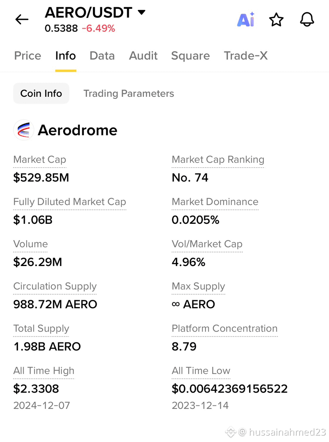
Task: Switch to the Price tab
Action: (x=27, y=56)
